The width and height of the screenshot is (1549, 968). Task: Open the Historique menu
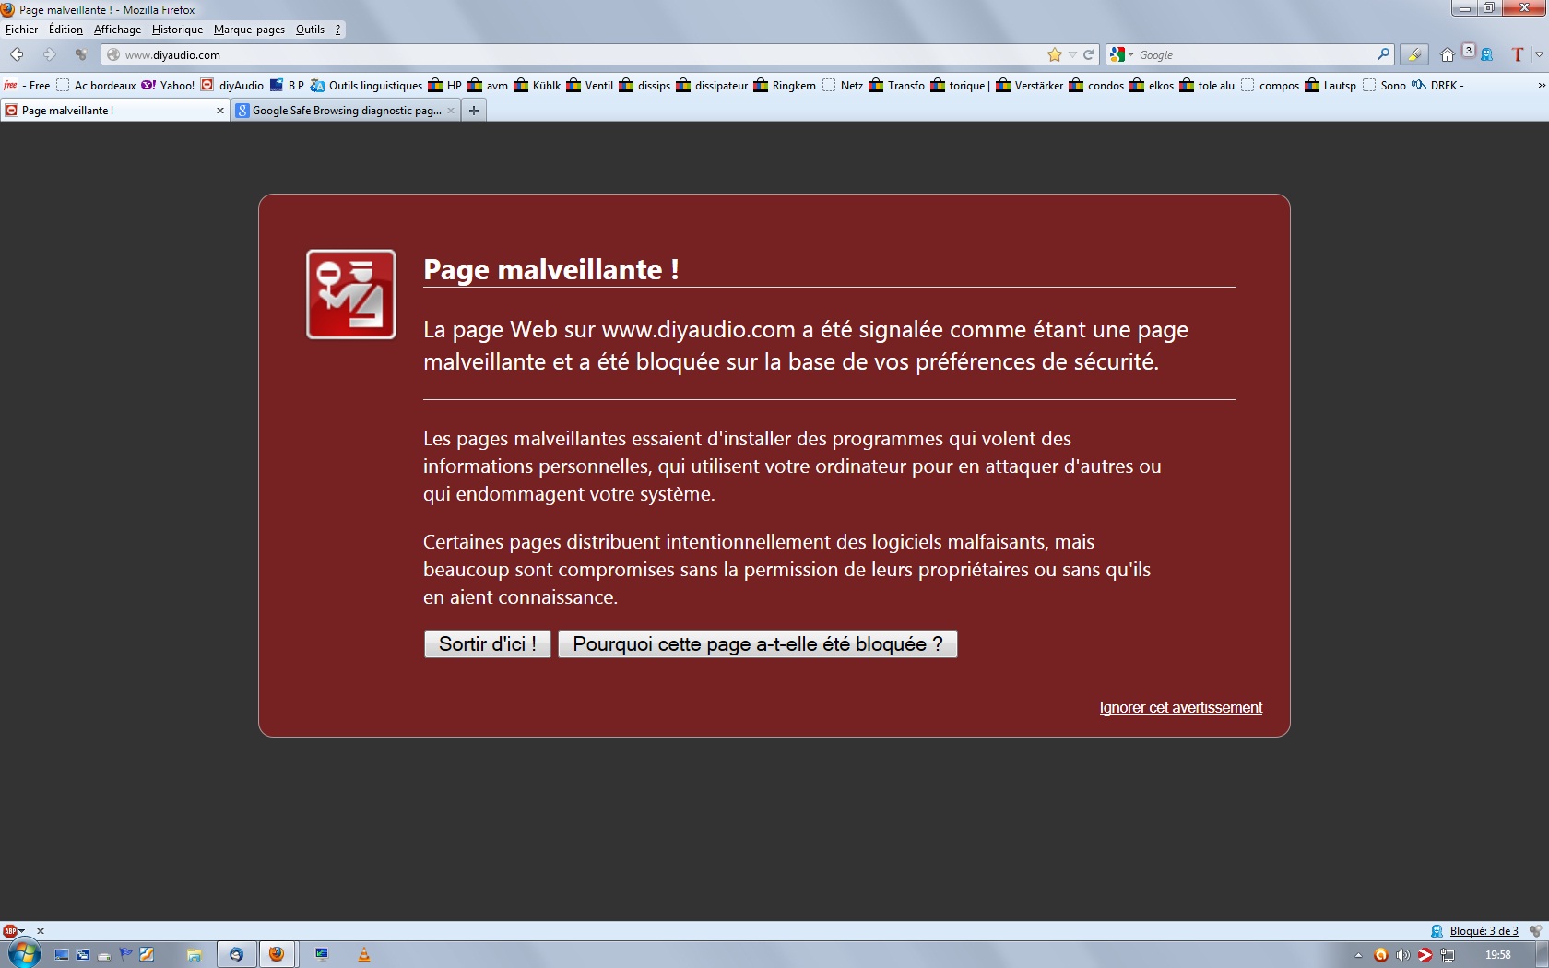tap(177, 30)
